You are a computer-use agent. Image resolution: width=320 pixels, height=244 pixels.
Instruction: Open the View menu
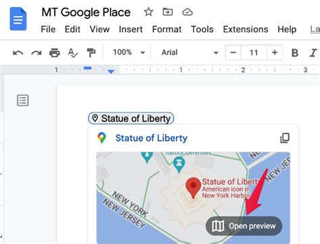pyautogui.click(x=99, y=29)
